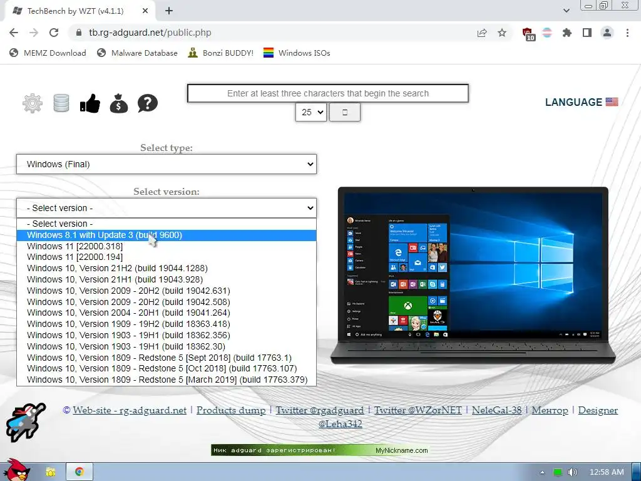Open the NeleGal-38 link
641x481 pixels.
[496, 410]
